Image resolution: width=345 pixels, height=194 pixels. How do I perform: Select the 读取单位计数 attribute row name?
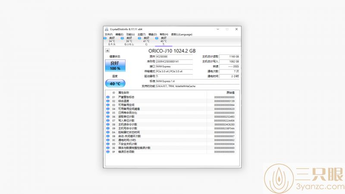[x=126, y=116]
